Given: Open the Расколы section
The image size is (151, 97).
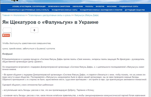Looking at the screenshot, I should tap(89, 7).
